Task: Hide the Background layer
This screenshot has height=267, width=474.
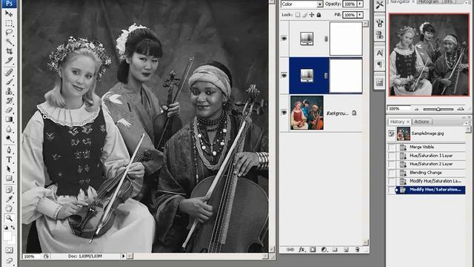Action: pos(284,113)
